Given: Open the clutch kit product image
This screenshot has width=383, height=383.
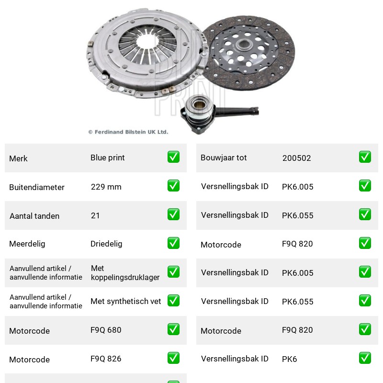Looking at the screenshot, I should pos(191,71).
